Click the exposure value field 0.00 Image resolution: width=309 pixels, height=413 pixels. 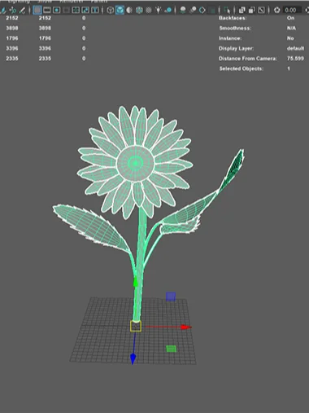(x=292, y=11)
